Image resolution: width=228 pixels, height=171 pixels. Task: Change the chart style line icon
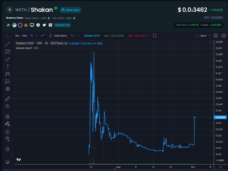coord(42,35)
